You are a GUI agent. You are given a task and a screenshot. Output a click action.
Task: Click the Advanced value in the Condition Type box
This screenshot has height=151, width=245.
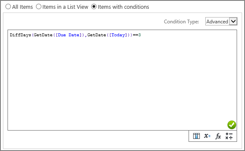pyautogui.click(x=217, y=22)
